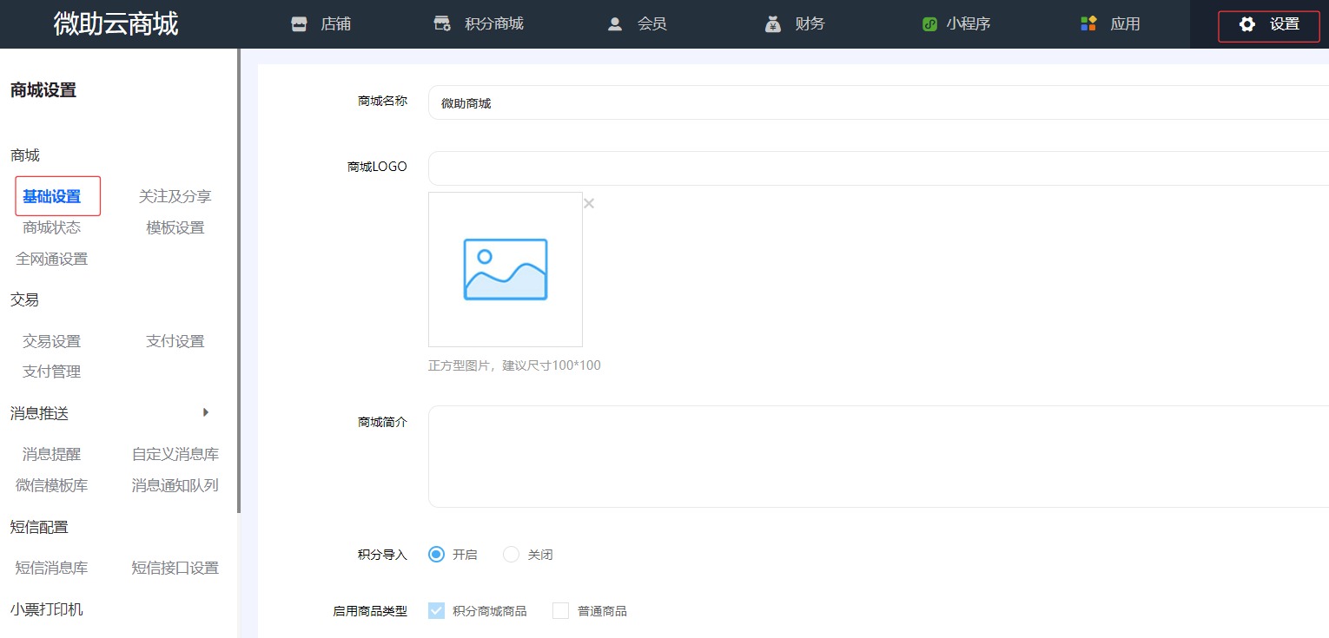
Task: Click the 商城设置 sidebar title
Action: click(43, 90)
